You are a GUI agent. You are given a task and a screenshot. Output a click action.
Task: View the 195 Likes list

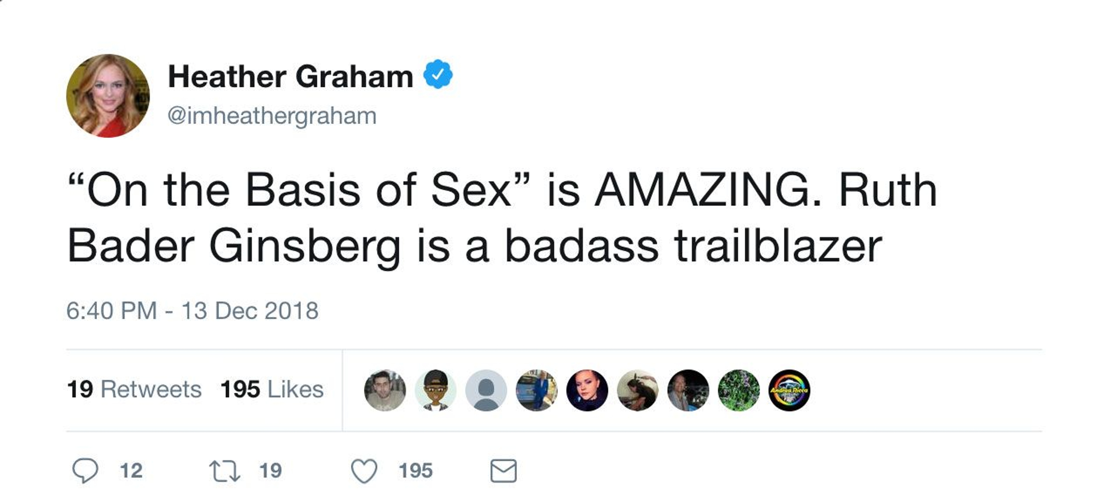(272, 389)
